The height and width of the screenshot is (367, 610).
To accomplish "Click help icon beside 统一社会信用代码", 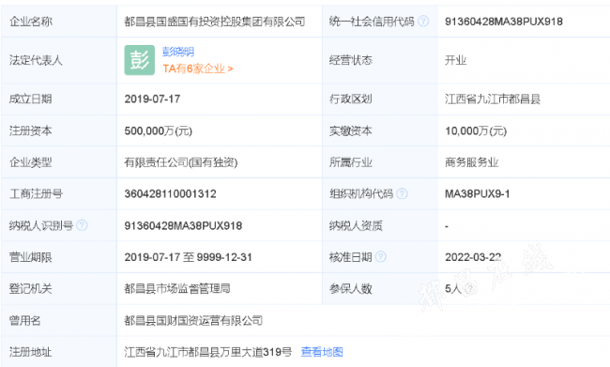I will click(423, 21).
